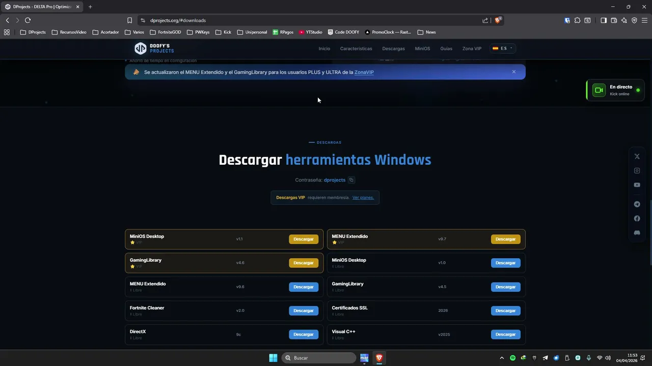Viewport: 652px width, 366px height.
Task: Go back to the previous page
Action: (x=7, y=20)
